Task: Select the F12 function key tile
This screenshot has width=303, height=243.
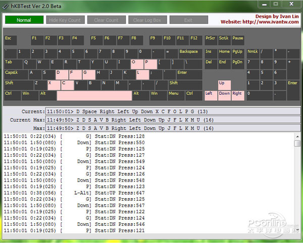Action: (195, 40)
